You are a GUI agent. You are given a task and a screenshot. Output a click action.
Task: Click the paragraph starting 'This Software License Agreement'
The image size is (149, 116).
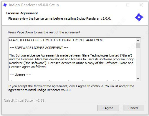[x=72, y=61]
